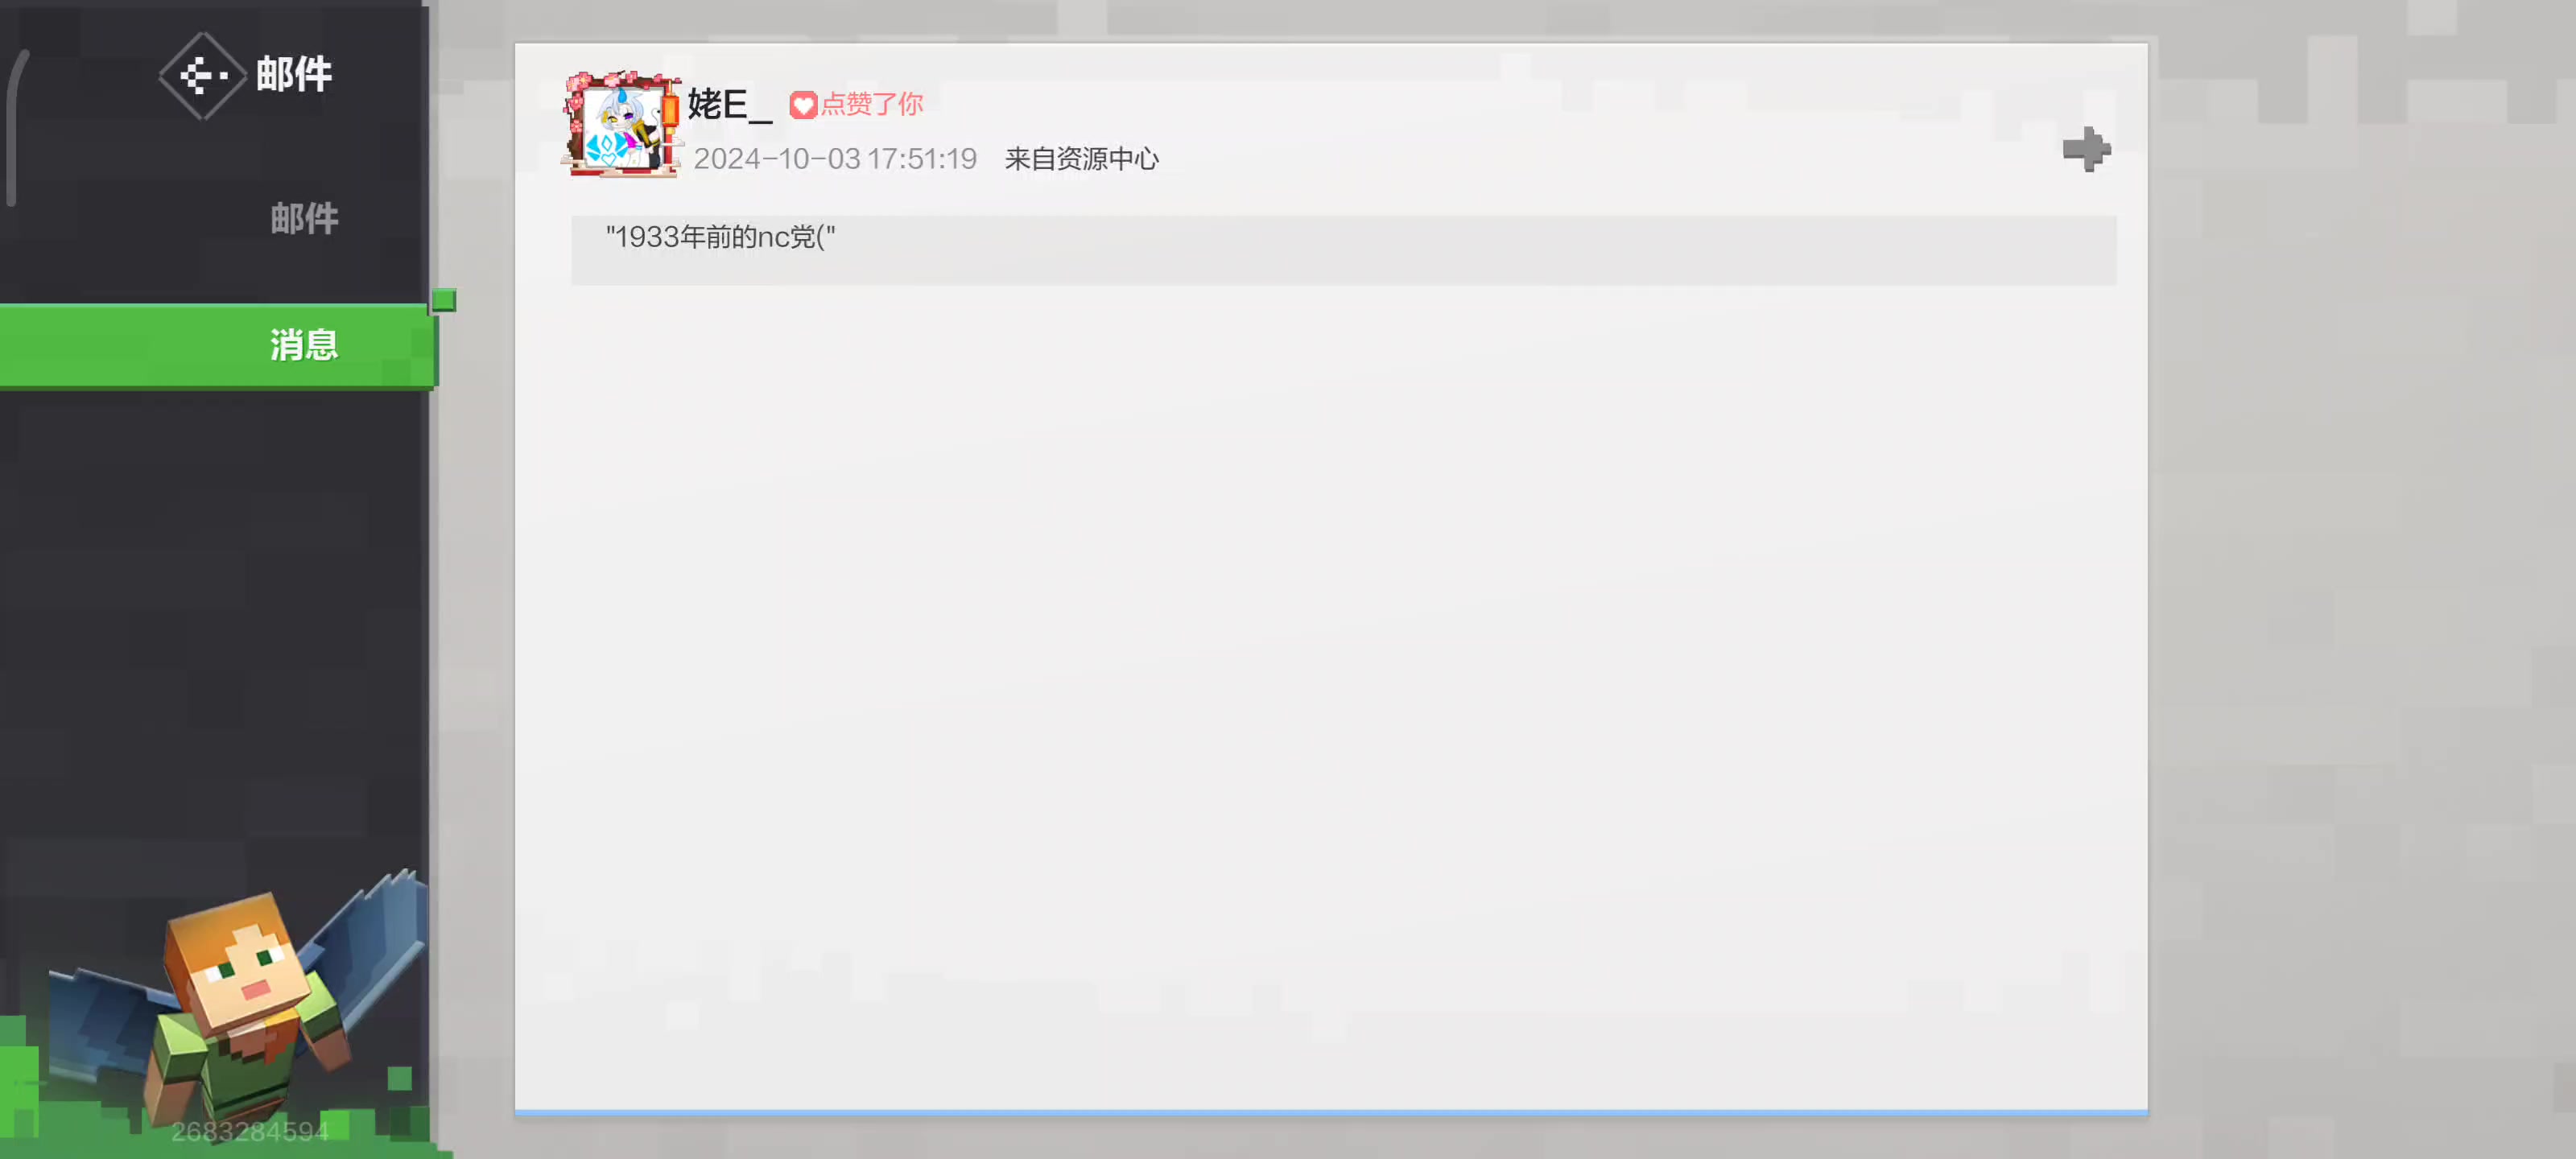
Task: Click the blue line at panel bottom
Action: pos(1330,1112)
